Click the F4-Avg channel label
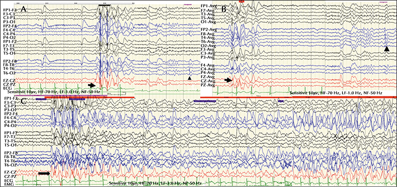397x187 pixels. click(x=207, y=65)
